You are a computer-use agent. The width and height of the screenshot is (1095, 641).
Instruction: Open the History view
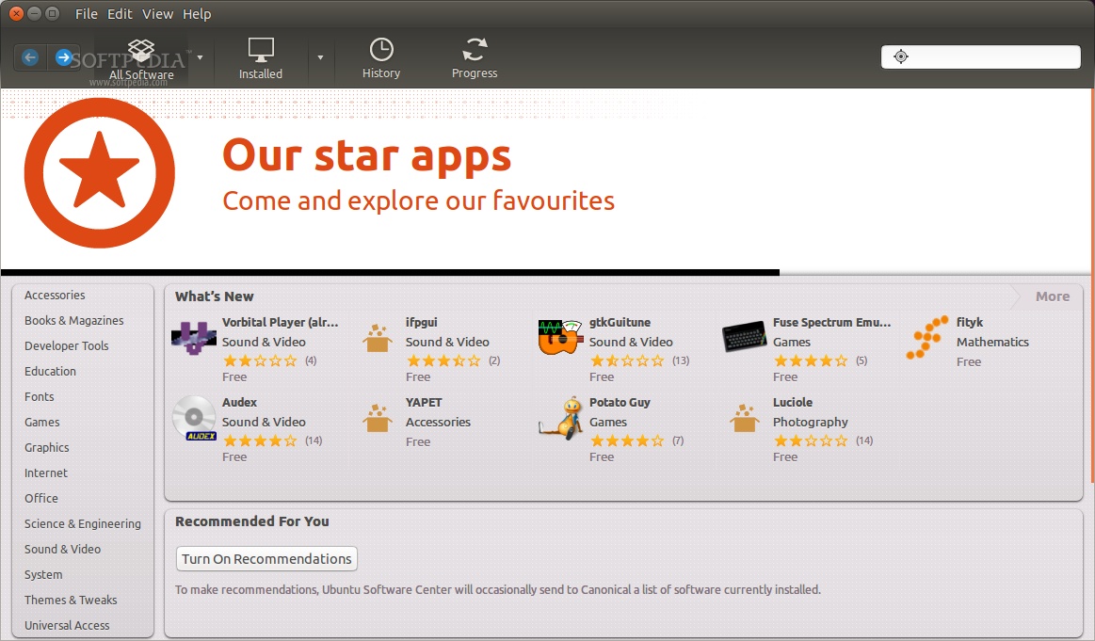(x=381, y=58)
